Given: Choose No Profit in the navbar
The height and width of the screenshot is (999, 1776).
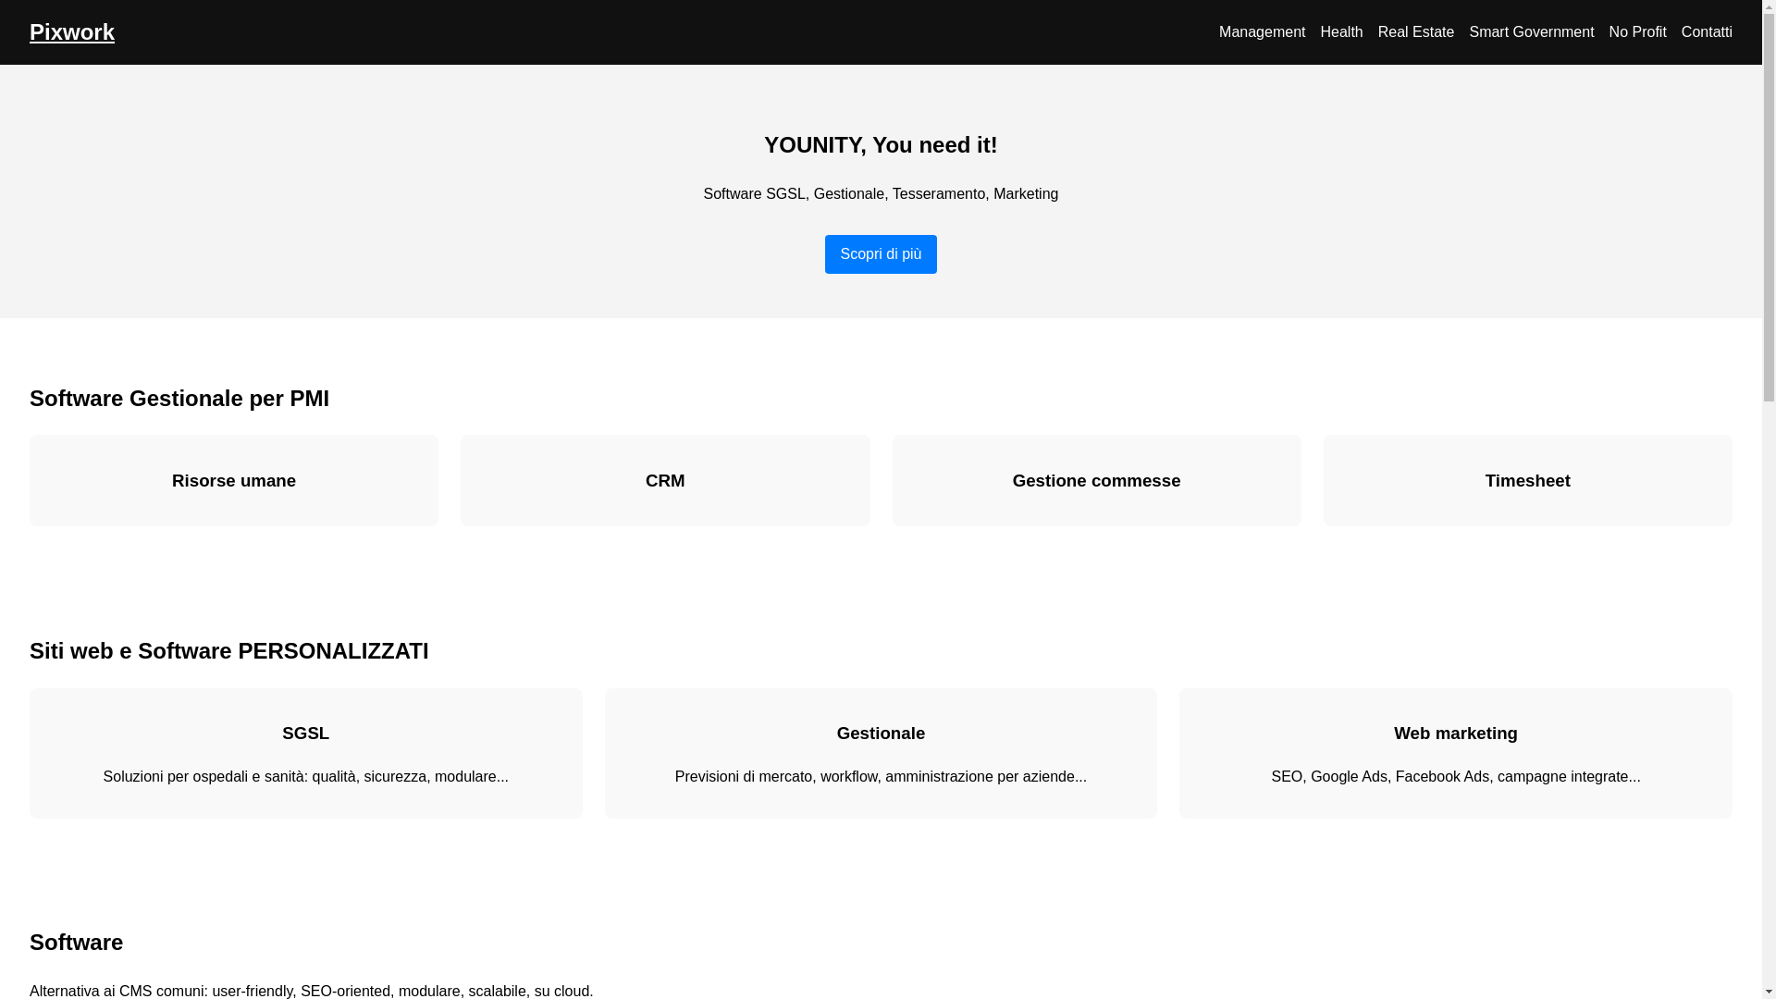Looking at the screenshot, I should [x=1637, y=32].
